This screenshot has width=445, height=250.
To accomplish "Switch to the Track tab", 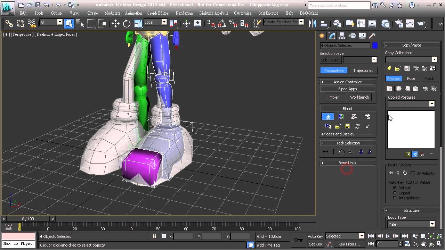I will (x=429, y=78).
